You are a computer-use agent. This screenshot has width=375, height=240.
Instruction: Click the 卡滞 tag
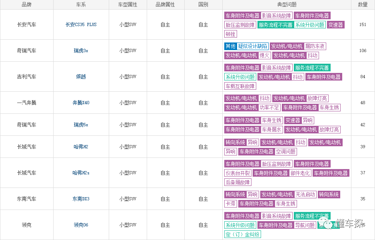(x=231, y=204)
